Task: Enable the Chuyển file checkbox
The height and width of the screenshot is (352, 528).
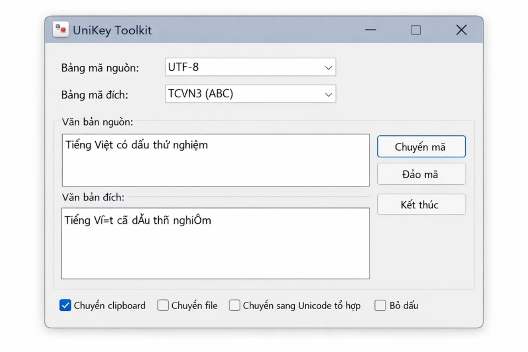Action: pyautogui.click(x=163, y=305)
